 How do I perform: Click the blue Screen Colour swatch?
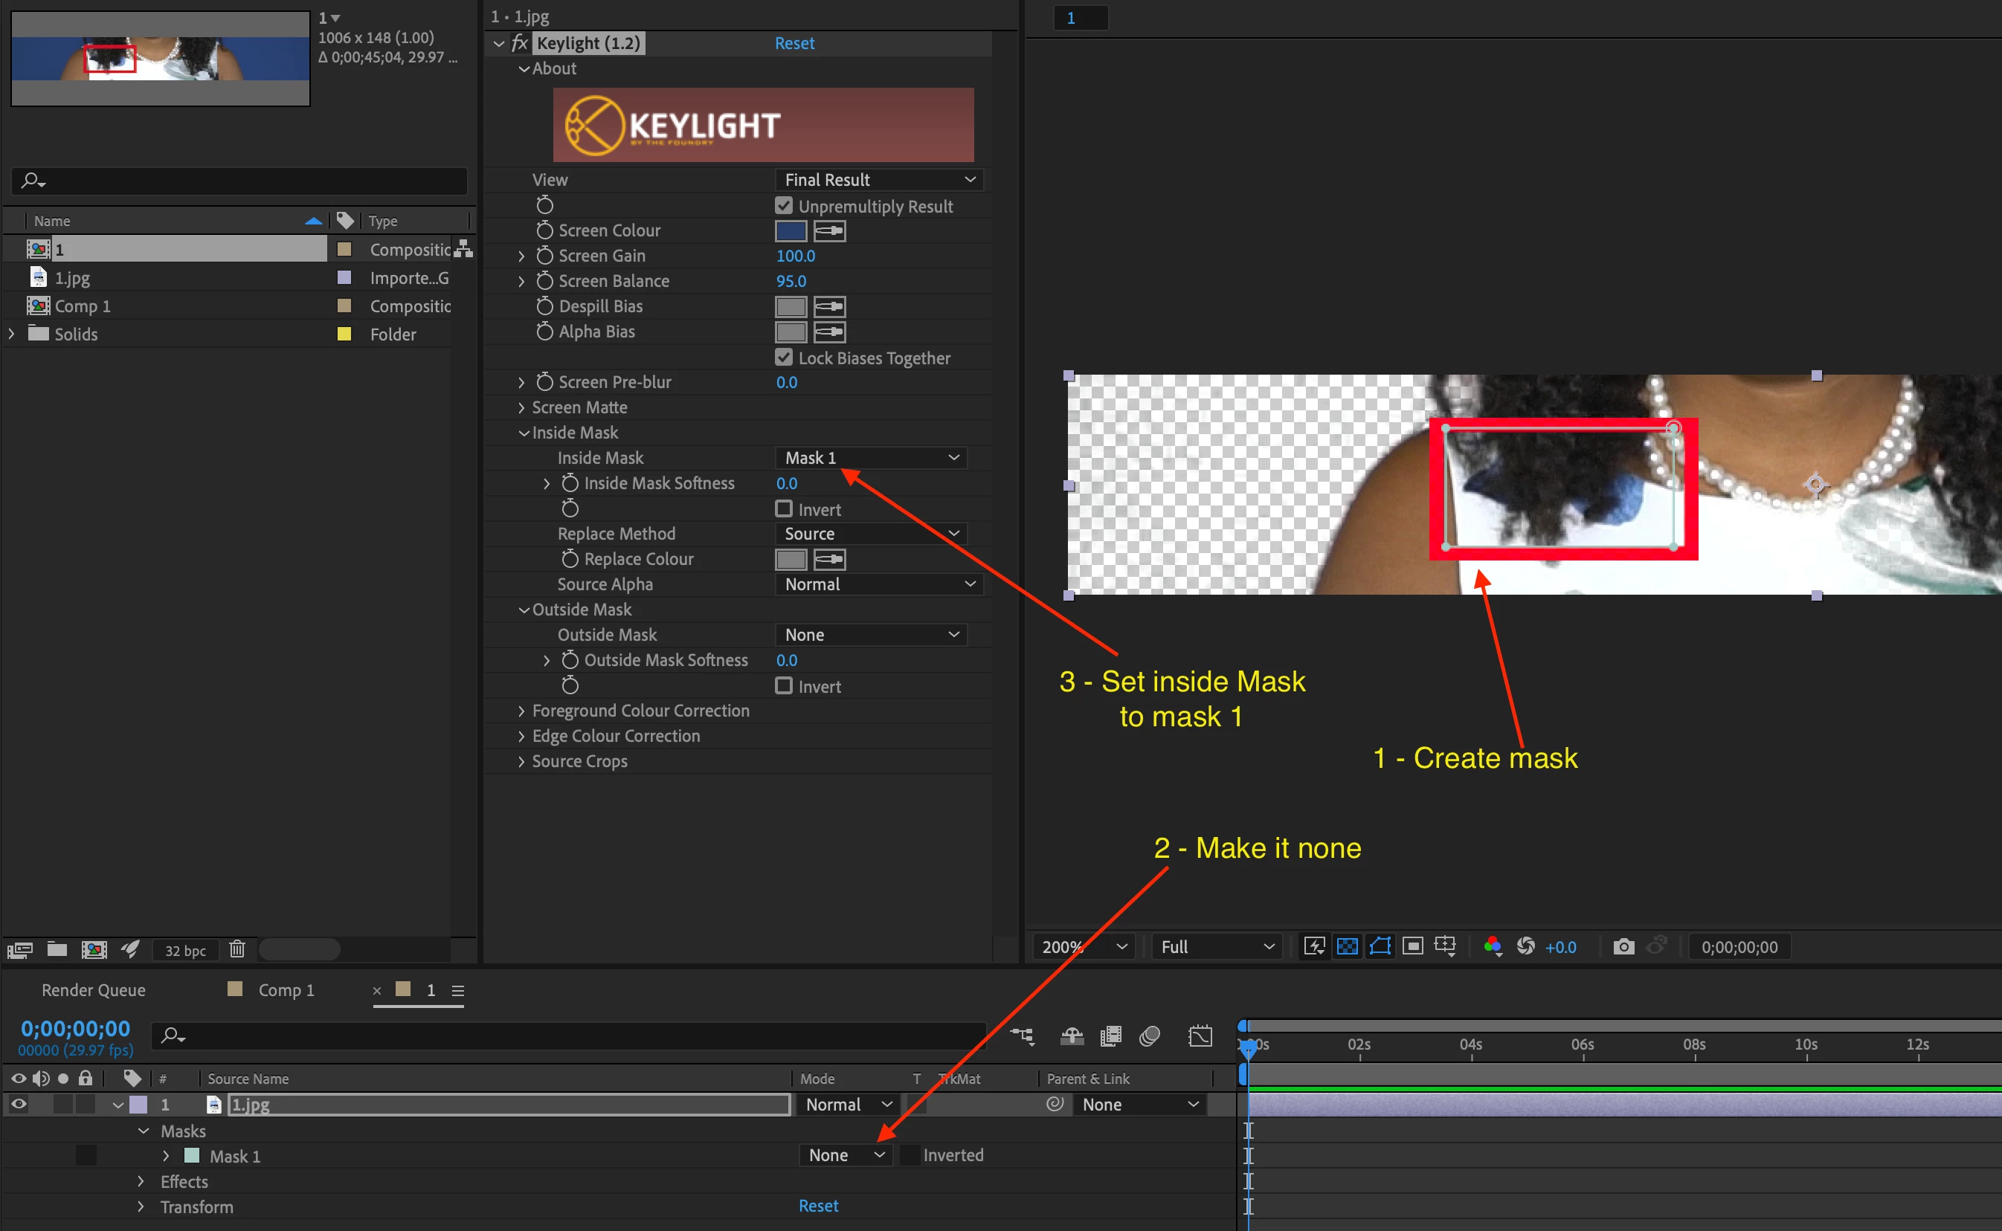(x=790, y=231)
